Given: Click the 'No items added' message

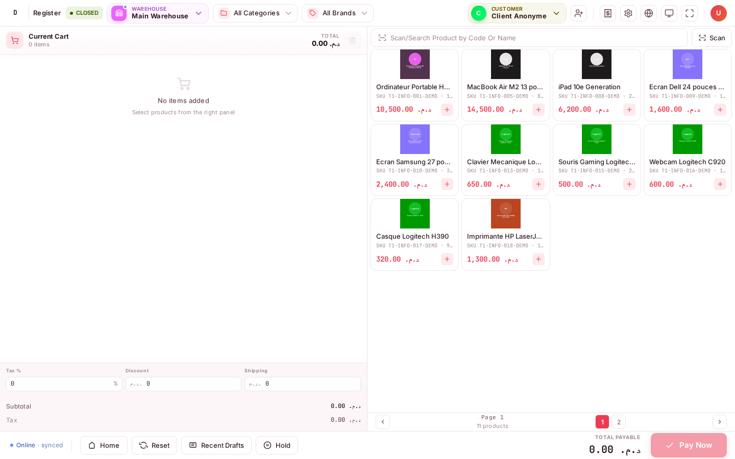Looking at the screenshot, I should (x=183, y=101).
